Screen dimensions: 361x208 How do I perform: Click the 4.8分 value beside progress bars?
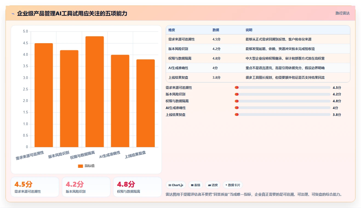coord(337,101)
